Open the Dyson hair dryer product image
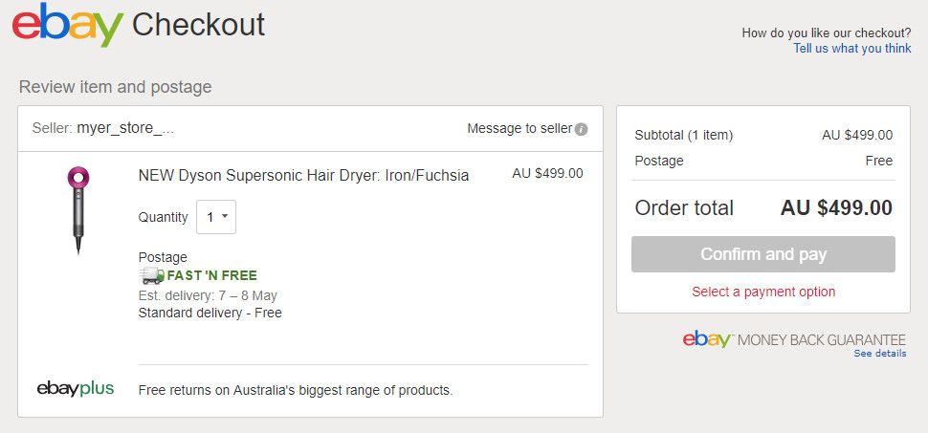The height and width of the screenshot is (433, 928). point(77,209)
